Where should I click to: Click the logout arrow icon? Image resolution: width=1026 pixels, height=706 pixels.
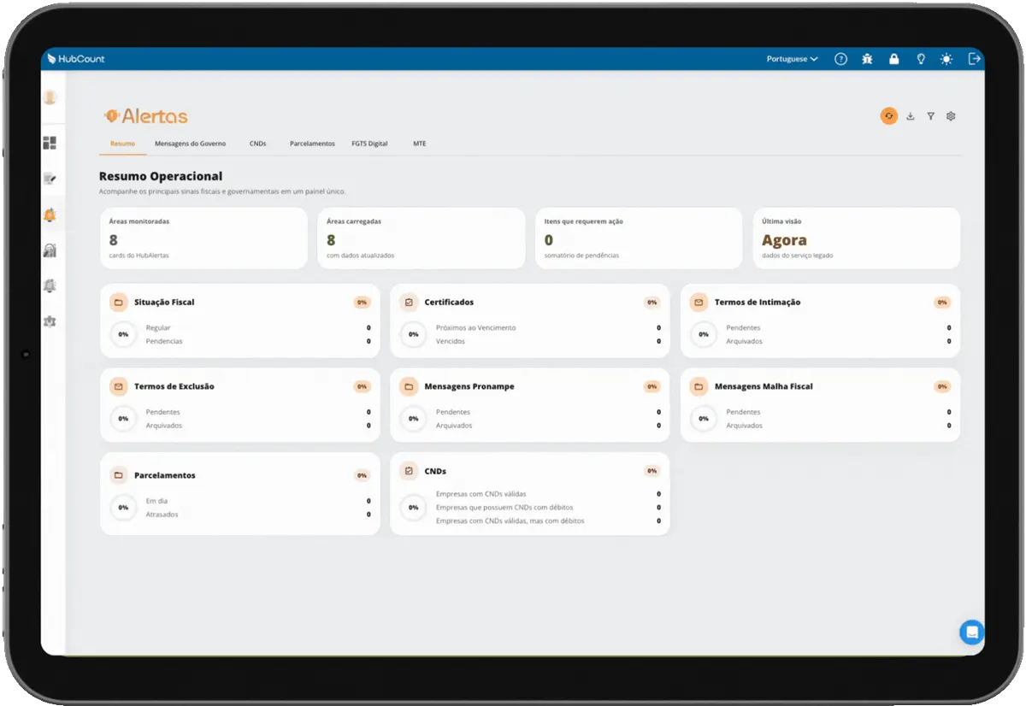click(974, 59)
